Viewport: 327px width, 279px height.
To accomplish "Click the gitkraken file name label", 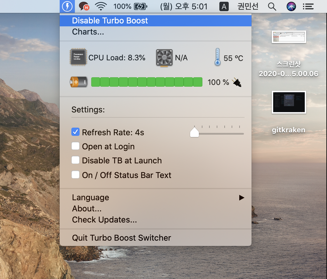I will coord(289,130).
